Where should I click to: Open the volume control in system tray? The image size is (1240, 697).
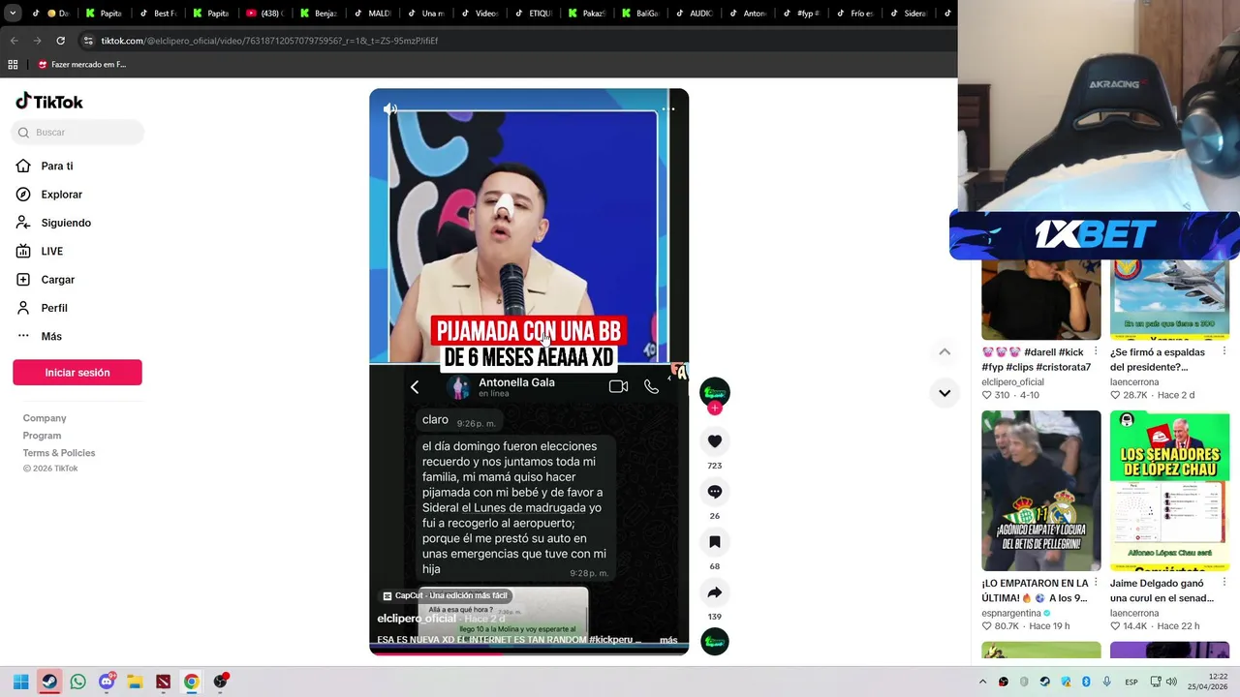click(x=1172, y=682)
